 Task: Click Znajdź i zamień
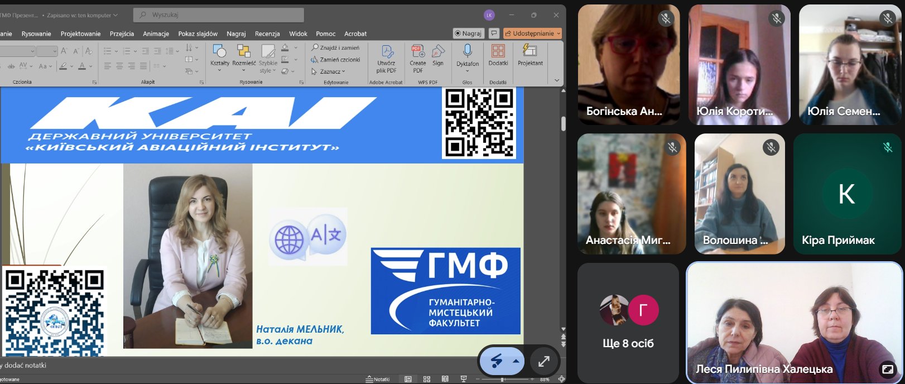(335, 48)
